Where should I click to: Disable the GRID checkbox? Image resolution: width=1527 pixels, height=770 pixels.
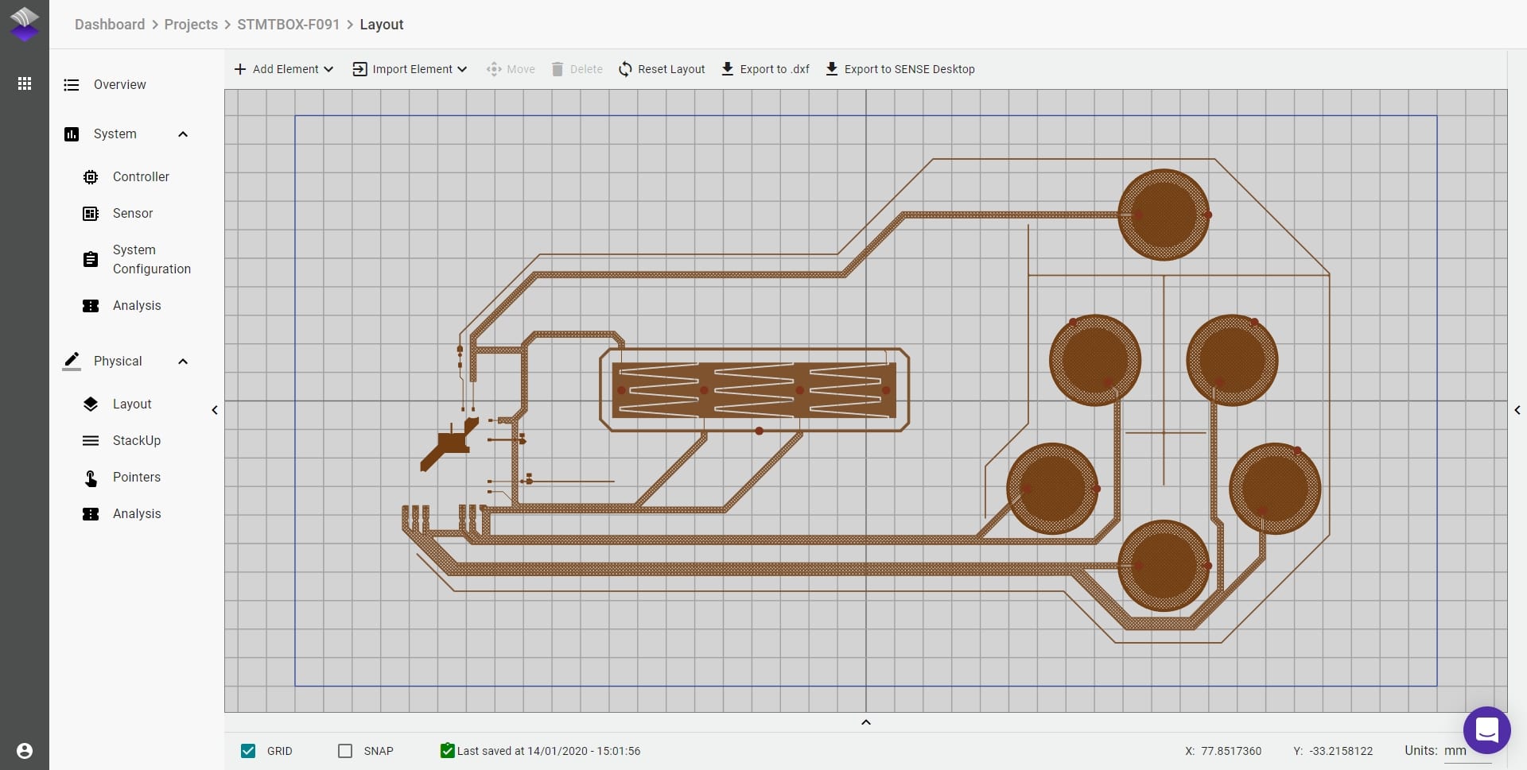(248, 751)
